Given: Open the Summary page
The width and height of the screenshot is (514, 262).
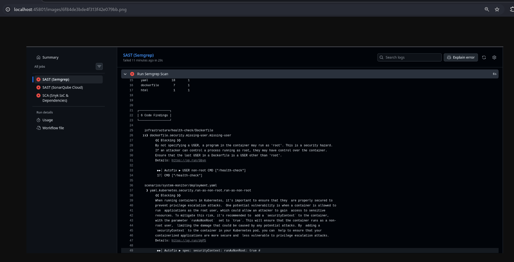Looking at the screenshot, I should pos(50,57).
